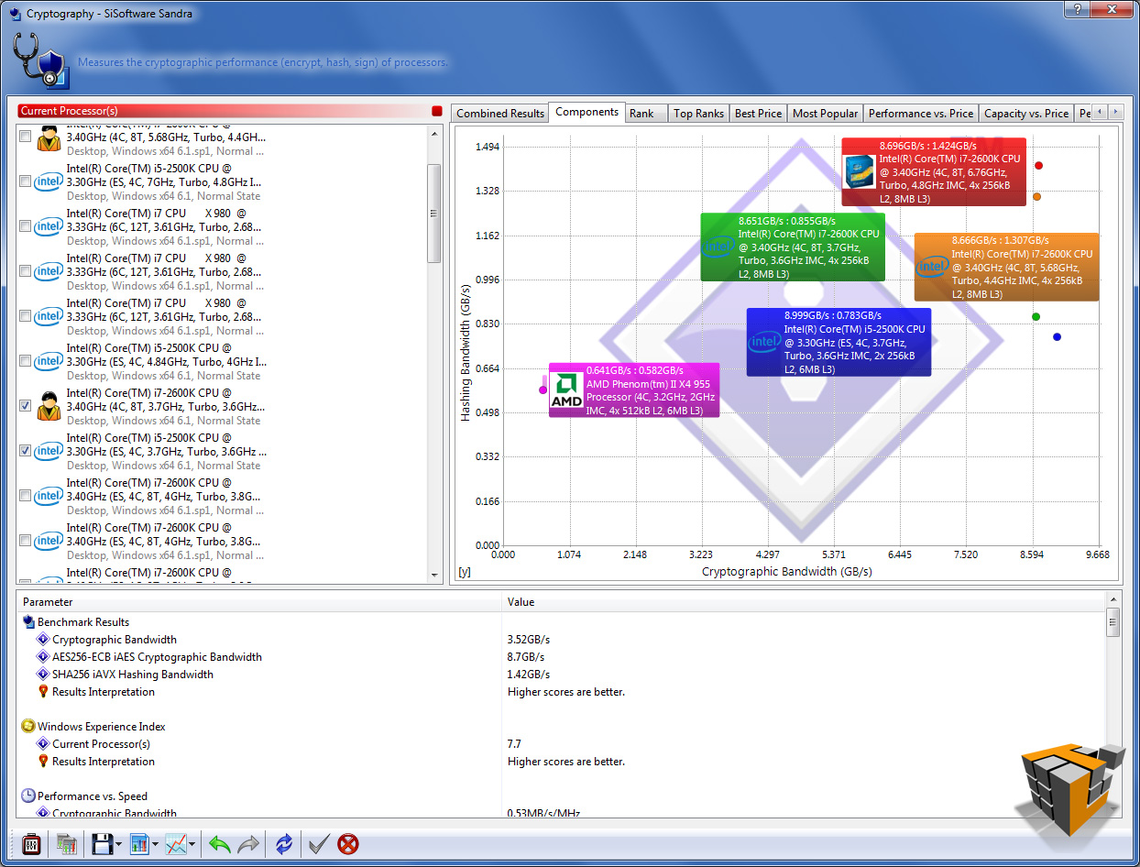Click the Intel box image on red label

(860, 173)
